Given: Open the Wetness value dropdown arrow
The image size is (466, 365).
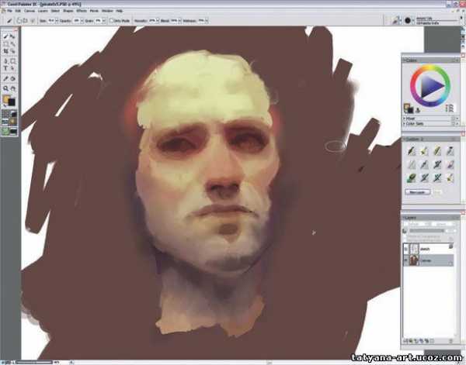Looking at the screenshot, I should click(207, 21).
